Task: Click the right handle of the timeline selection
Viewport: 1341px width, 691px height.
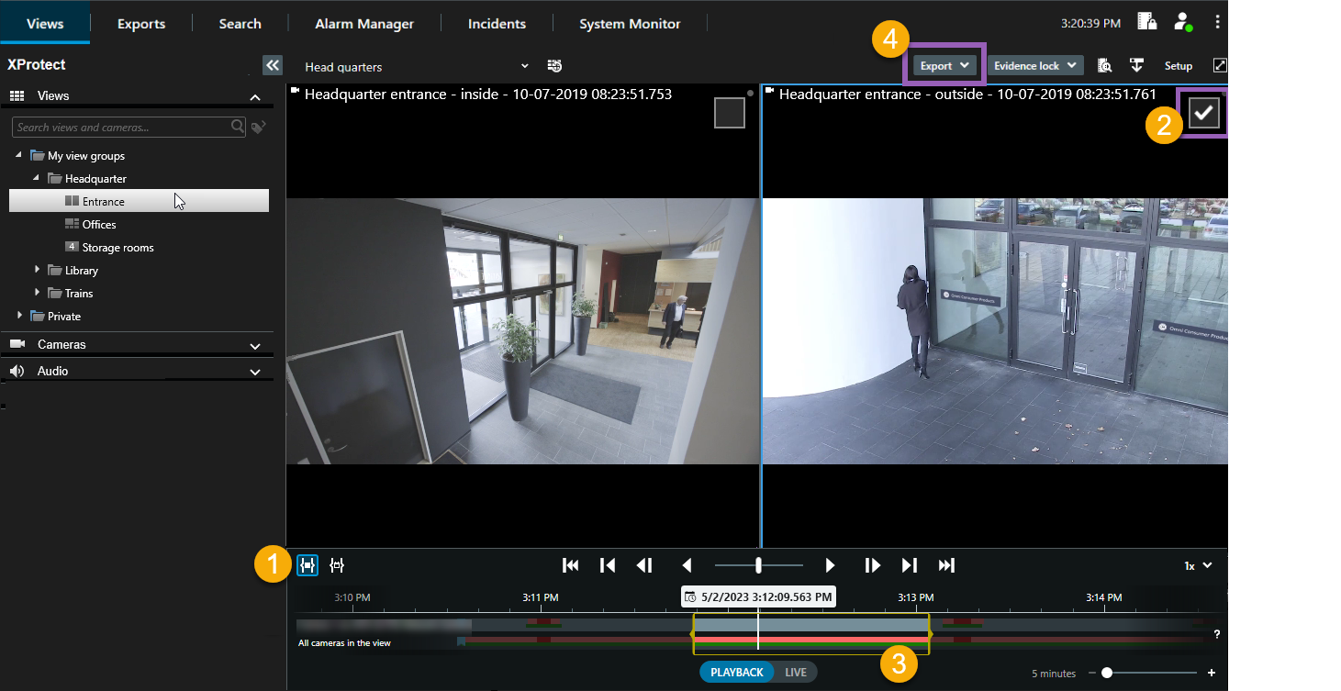Action: pos(930,633)
